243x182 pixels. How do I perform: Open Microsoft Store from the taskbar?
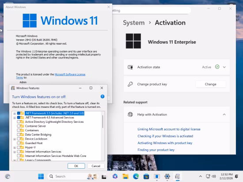(146, 176)
